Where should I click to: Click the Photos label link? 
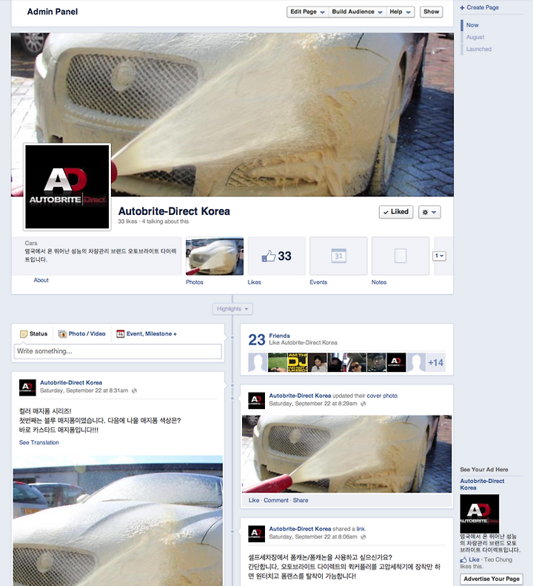[x=195, y=282]
